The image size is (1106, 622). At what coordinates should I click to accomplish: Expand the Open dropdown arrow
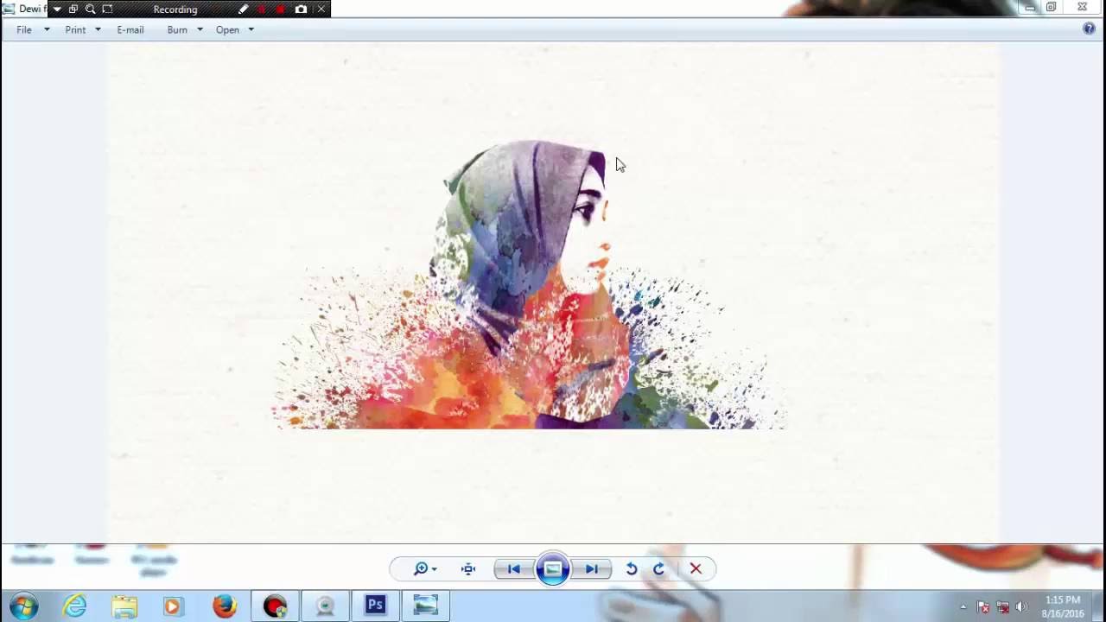pyautogui.click(x=251, y=29)
